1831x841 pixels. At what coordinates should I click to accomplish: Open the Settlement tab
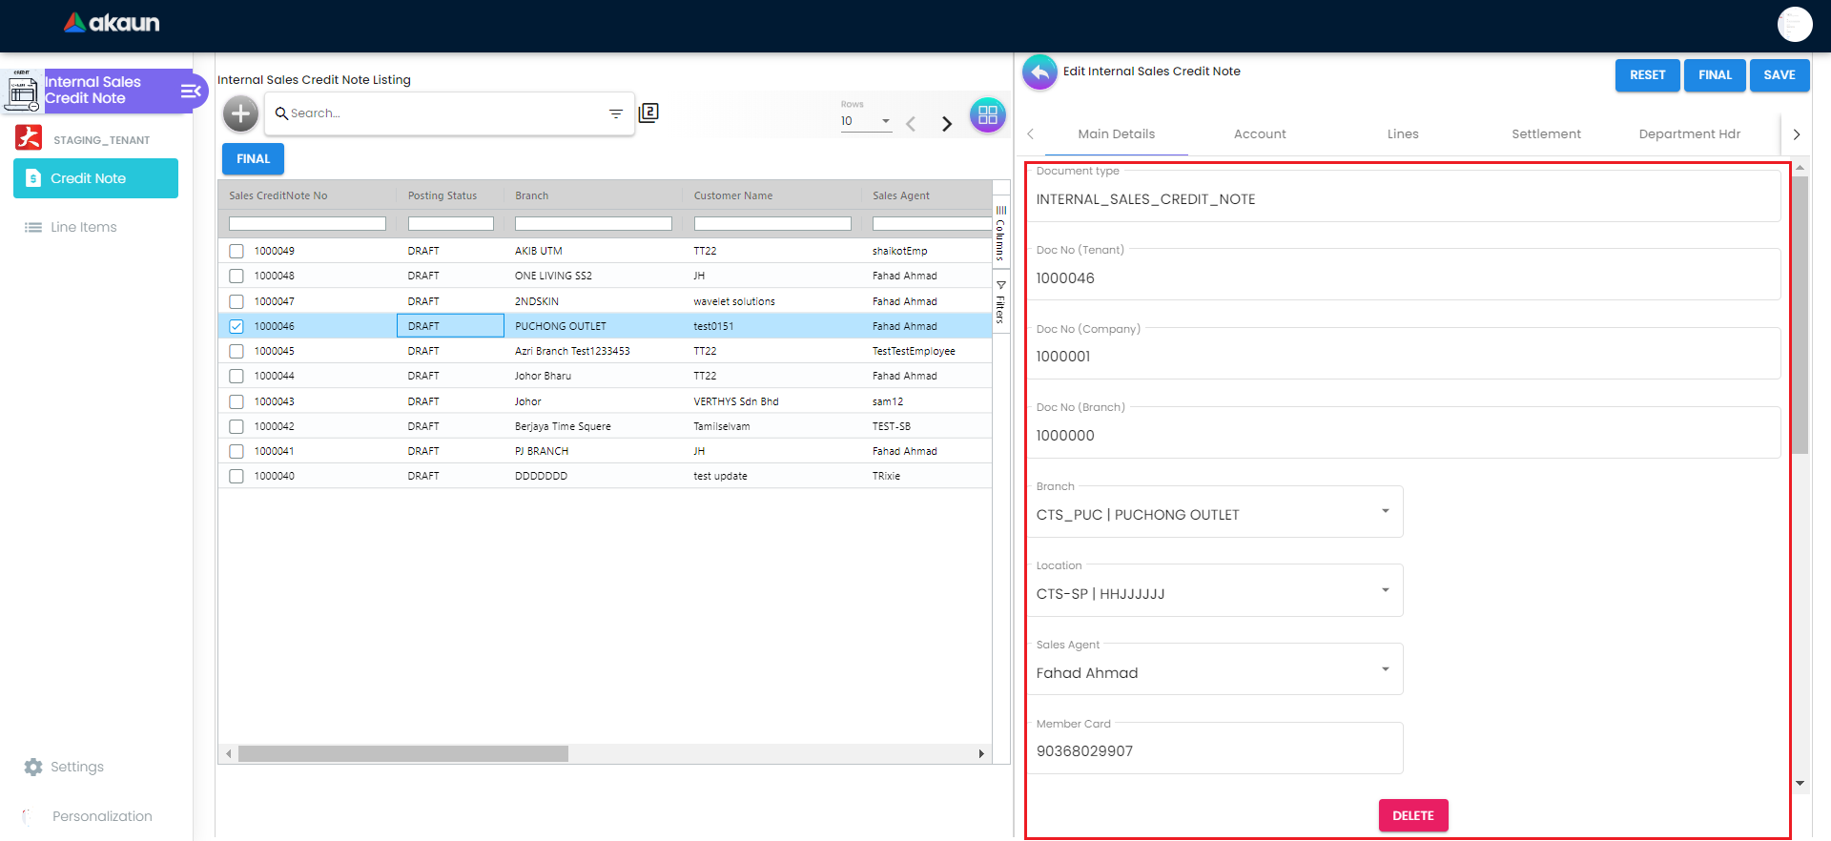click(1545, 134)
